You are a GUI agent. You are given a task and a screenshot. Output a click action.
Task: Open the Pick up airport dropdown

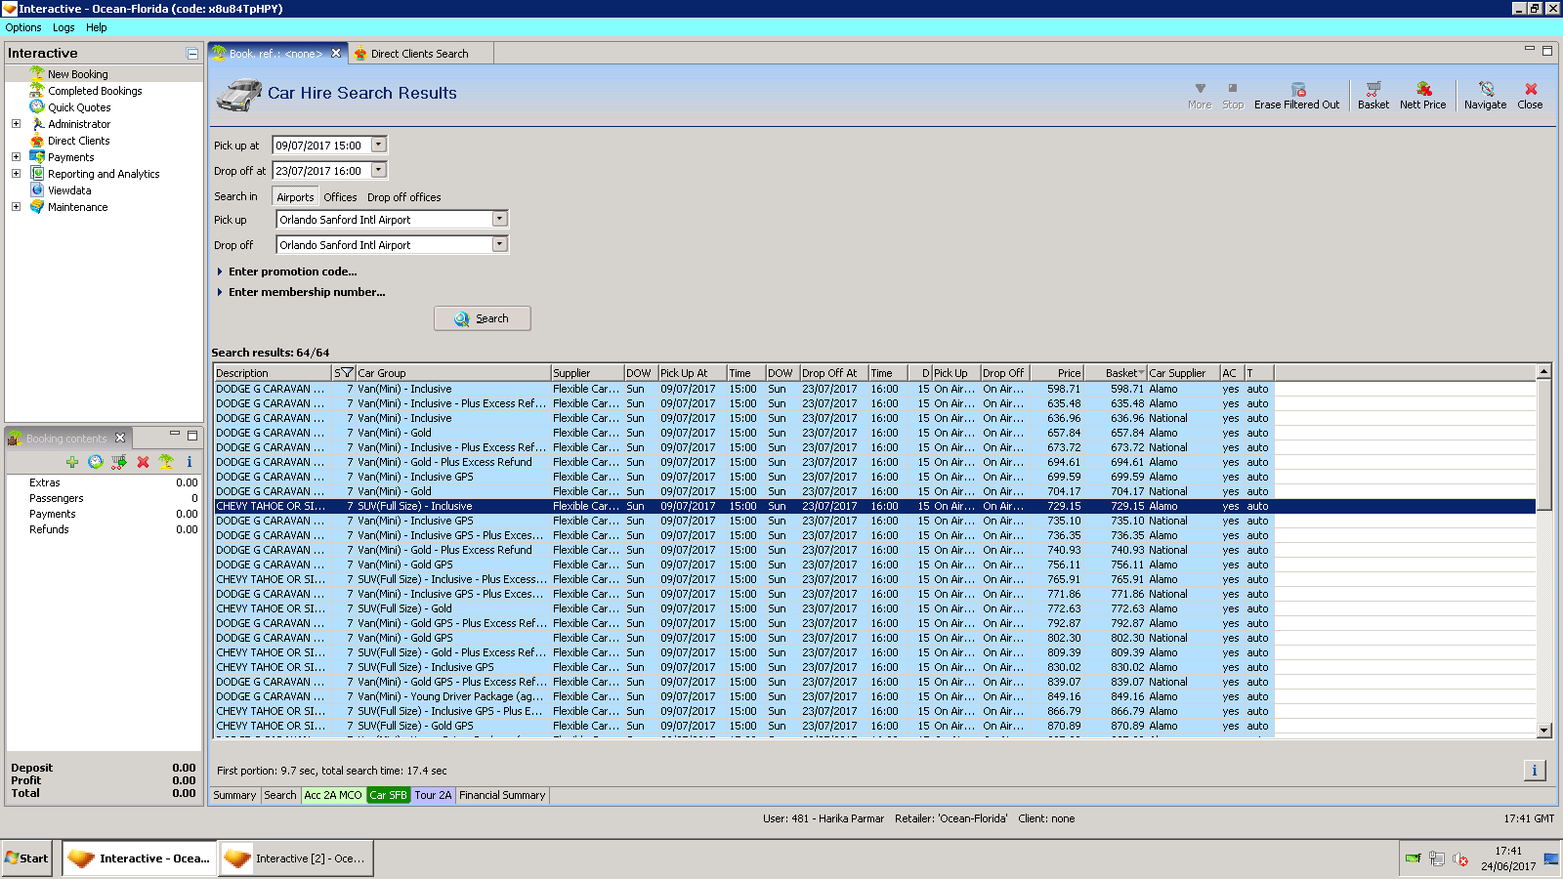(499, 220)
